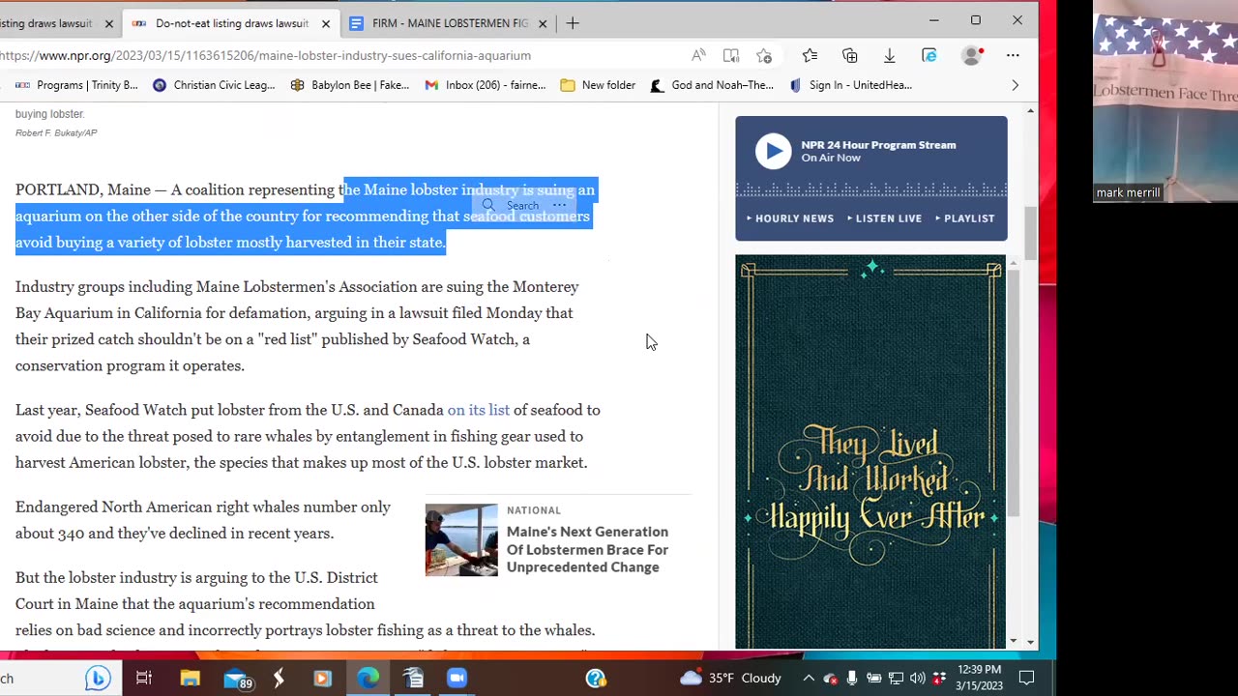Open the 35°F Cloudy weather widget
1238x696 pixels.
pos(731,678)
